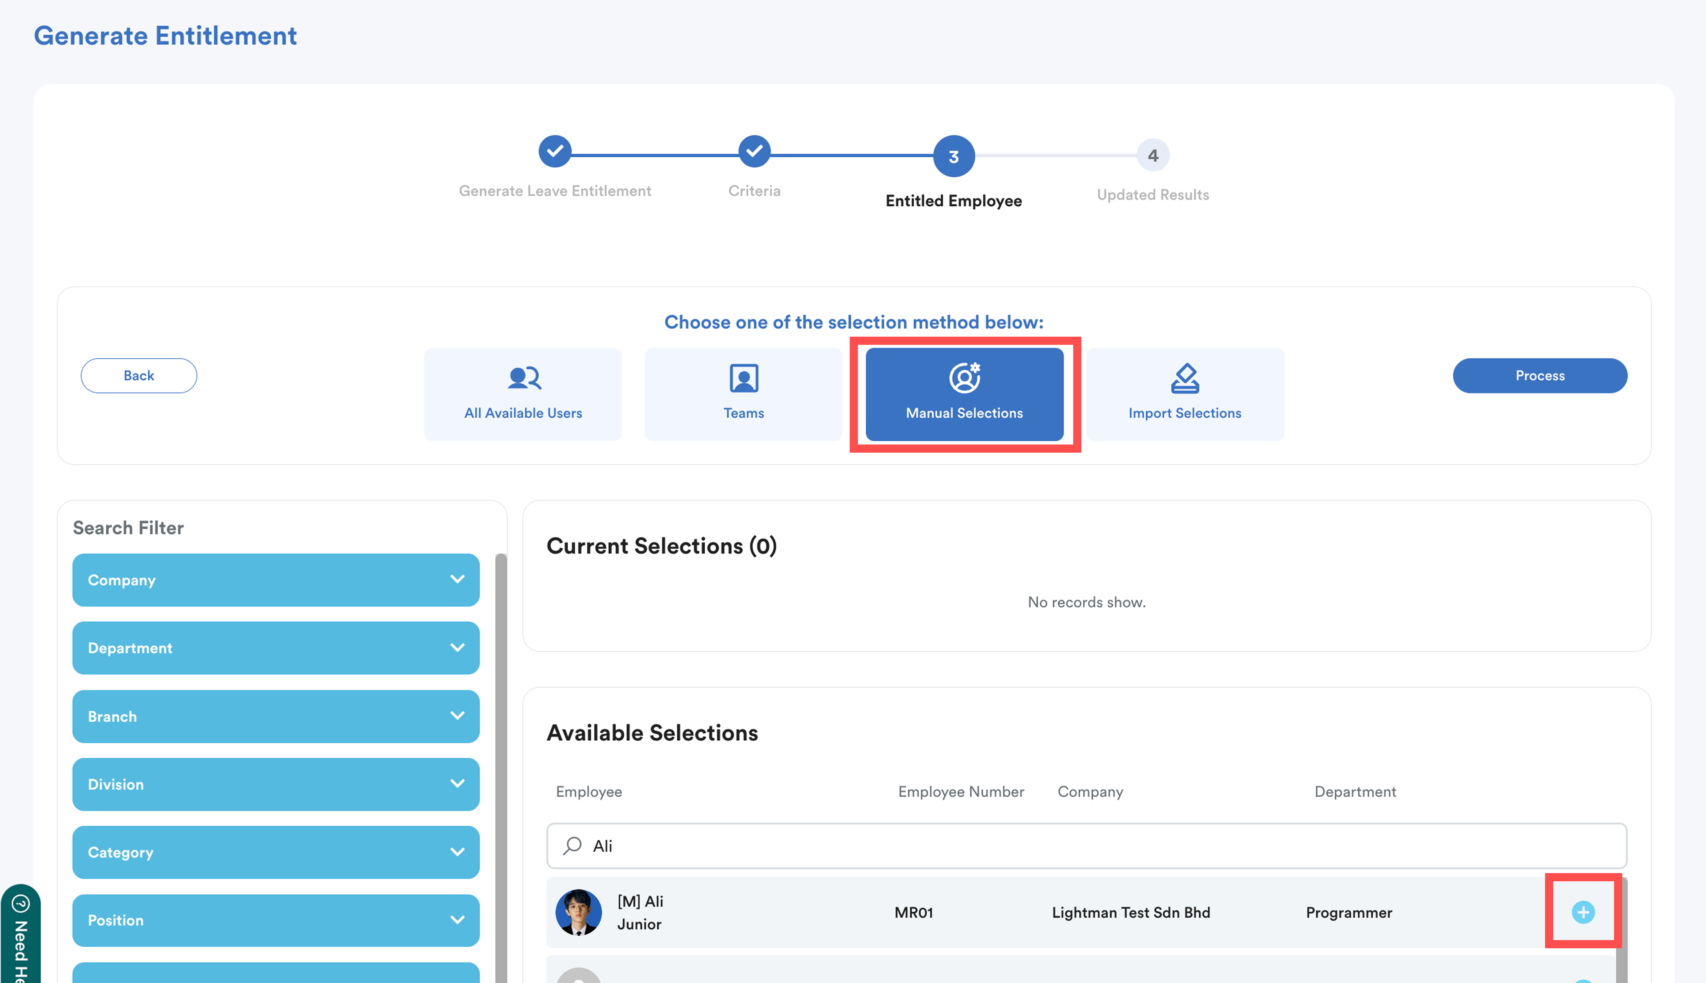The width and height of the screenshot is (1706, 983).
Task: Click the Import Selections stamp icon
Action: pyautogui.click(x=1184, y=378)
